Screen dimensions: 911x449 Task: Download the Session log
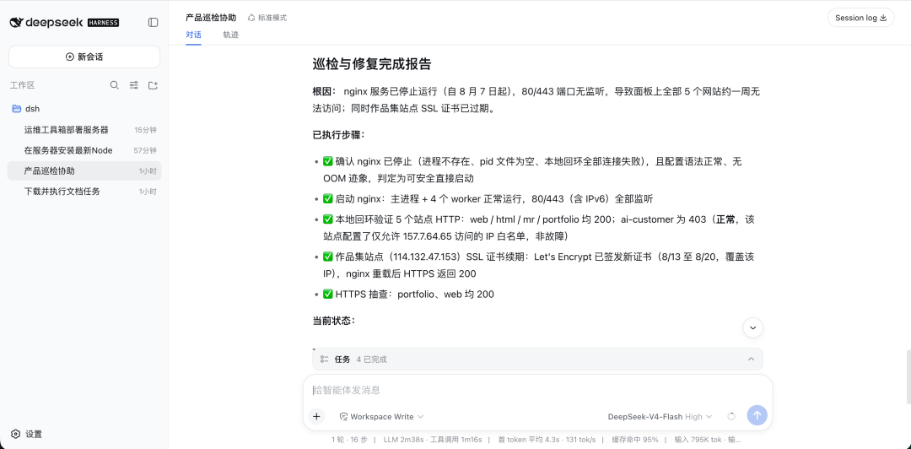click(861, 18)
